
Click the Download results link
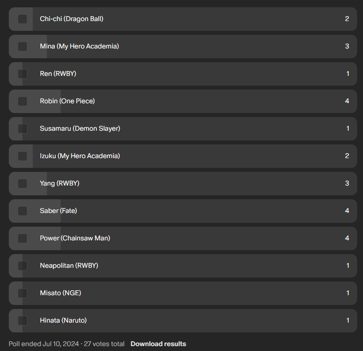[158, 344]
